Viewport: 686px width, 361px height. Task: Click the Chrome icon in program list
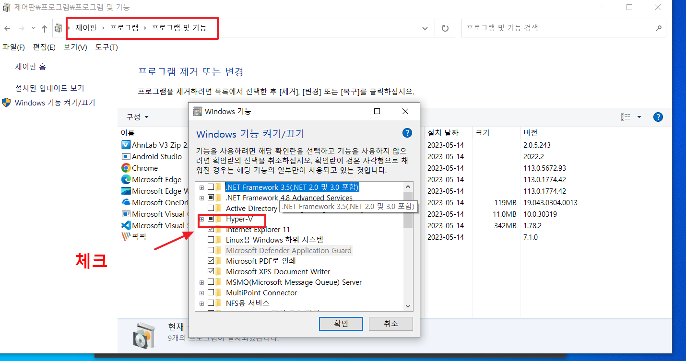pos(126,168)
